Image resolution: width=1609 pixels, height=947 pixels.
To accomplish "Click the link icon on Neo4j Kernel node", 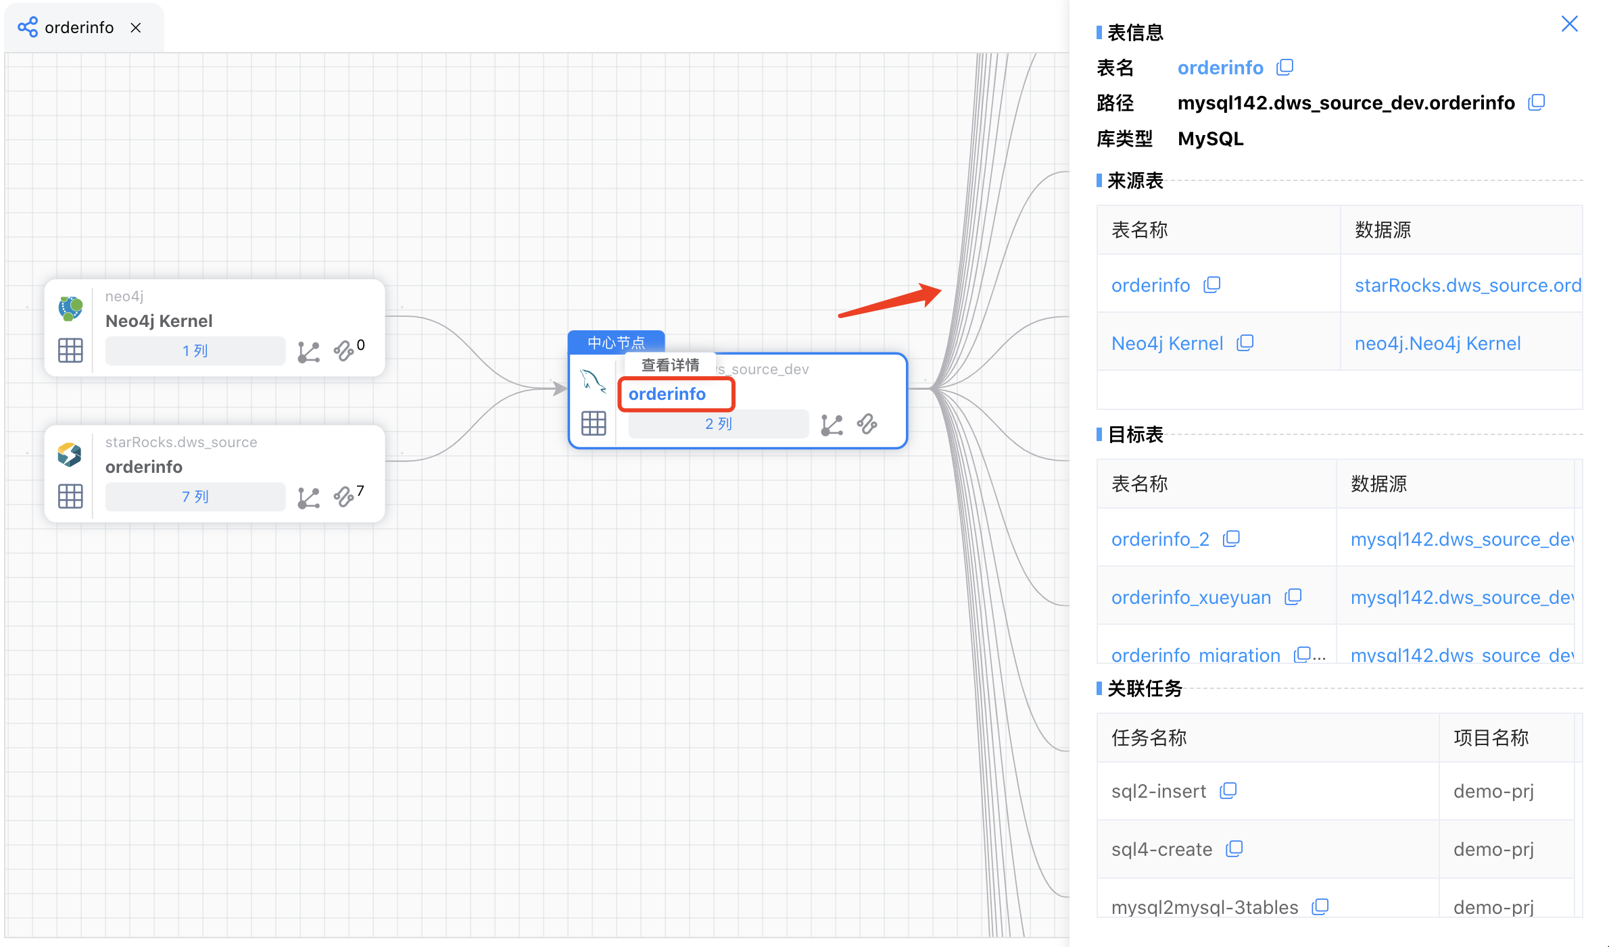I will (344, 351).
